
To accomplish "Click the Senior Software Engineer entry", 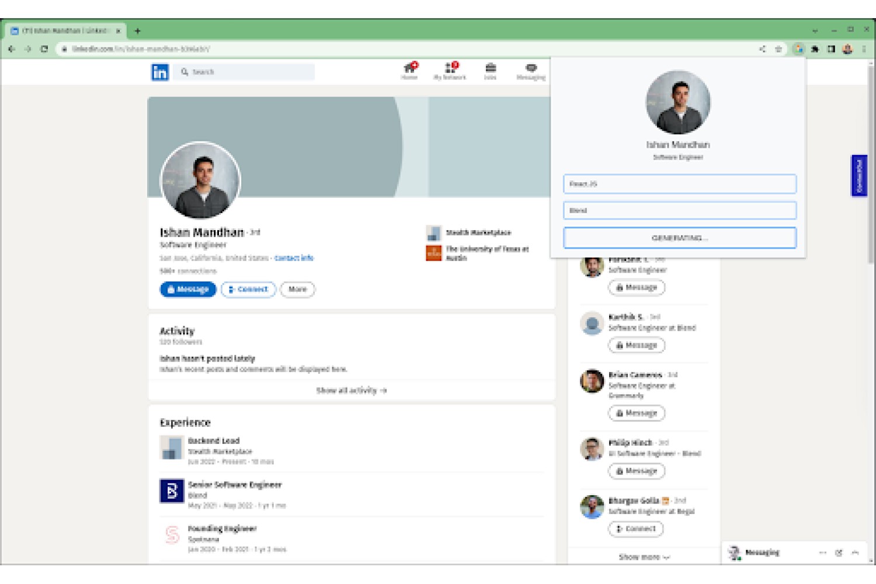I will click(x=235, y=485).
